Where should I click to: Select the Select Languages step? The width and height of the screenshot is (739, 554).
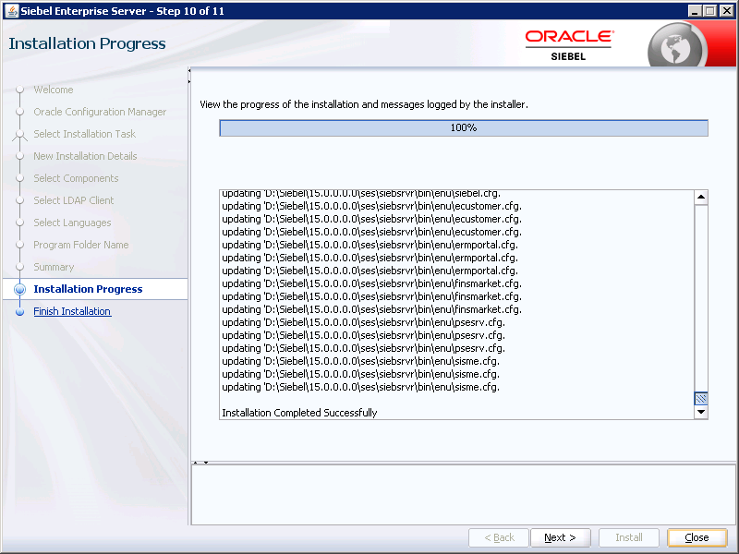[x=72, y=223]
